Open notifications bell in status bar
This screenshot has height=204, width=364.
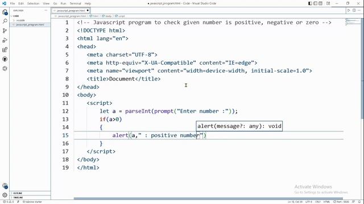pyautogui.click(x=359, y=202)
